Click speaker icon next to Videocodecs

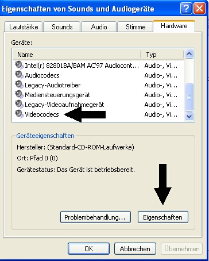point(19,114)
